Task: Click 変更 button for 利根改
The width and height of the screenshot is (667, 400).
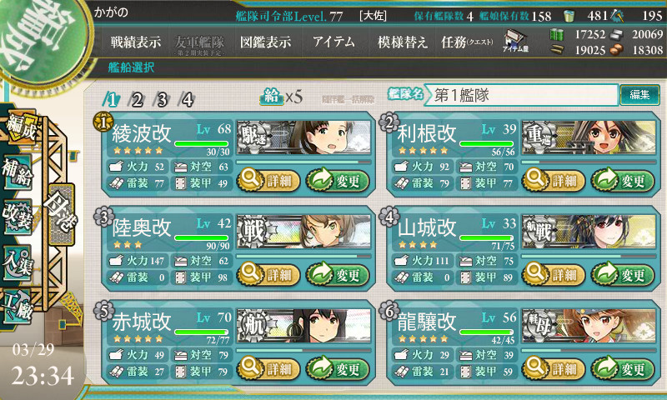Action: [x=623, y=180]
